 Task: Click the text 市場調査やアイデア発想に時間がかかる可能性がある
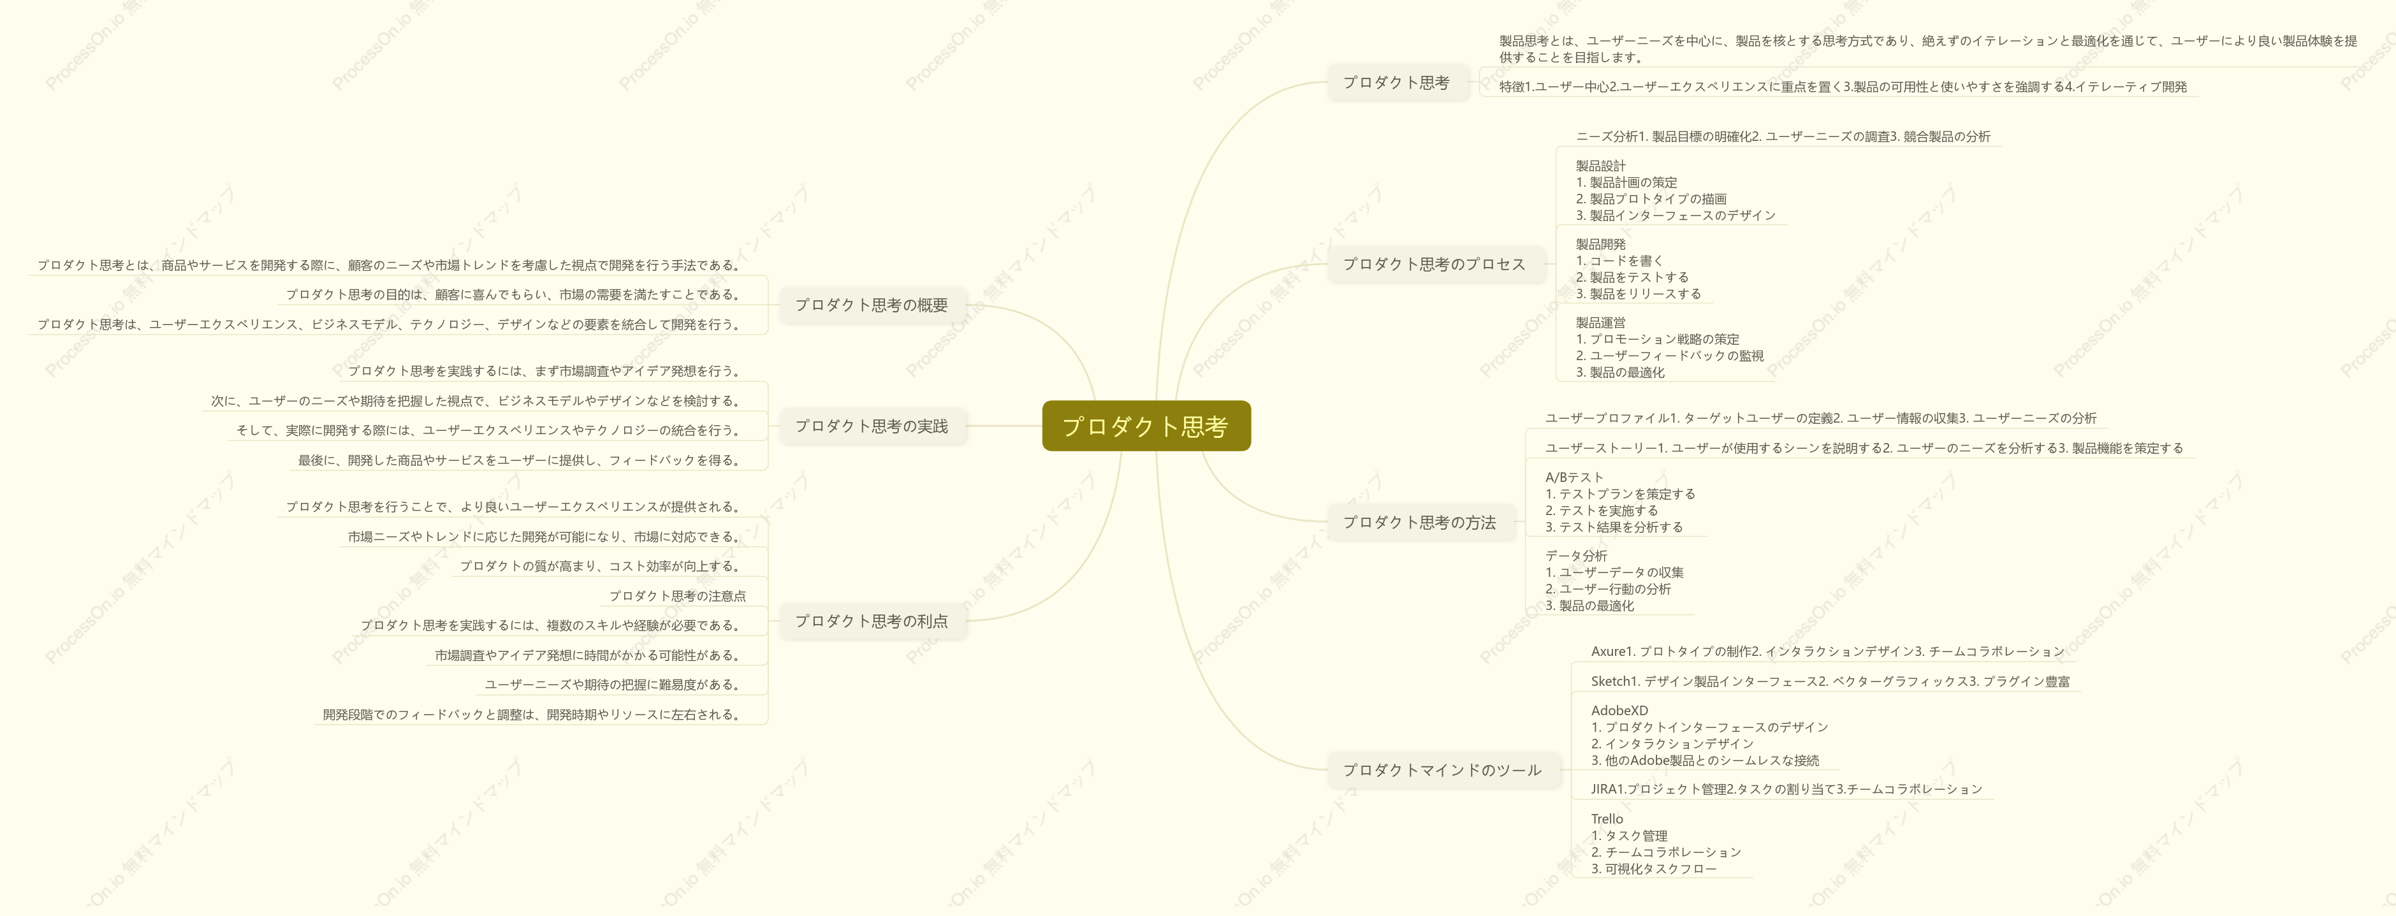(x=587, y=656)
